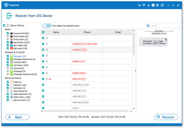Click the Calendar icon
This screenshot has width=184, height=128.
tap(12, 85)
